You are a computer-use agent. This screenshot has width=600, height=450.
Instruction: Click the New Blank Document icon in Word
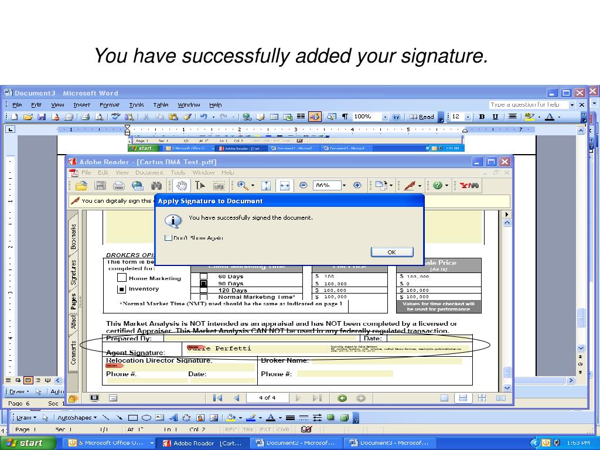[15, 117]
